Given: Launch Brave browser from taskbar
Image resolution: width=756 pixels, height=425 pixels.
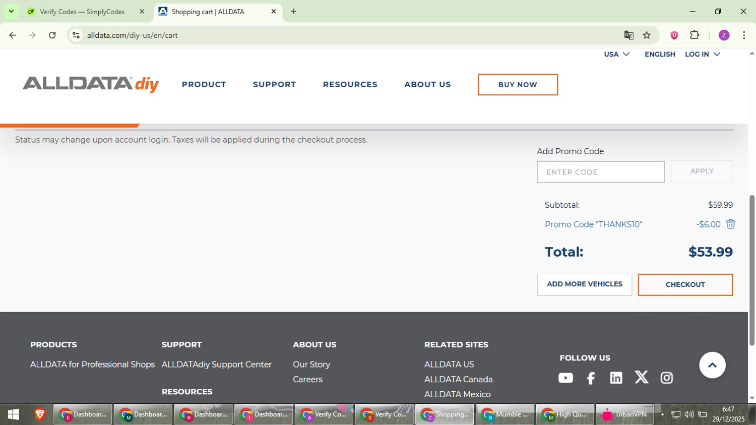Looking at the screenshot, I should (40, 414).
